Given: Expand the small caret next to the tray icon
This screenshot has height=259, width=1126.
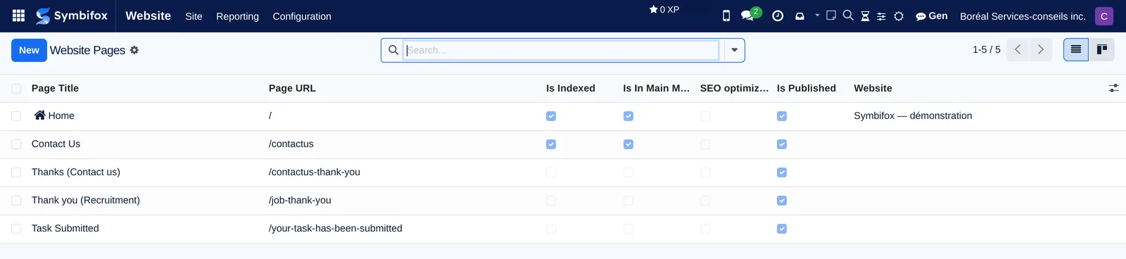Looking at the screenshot, I should pyautogui.click(x=817, y=15).
